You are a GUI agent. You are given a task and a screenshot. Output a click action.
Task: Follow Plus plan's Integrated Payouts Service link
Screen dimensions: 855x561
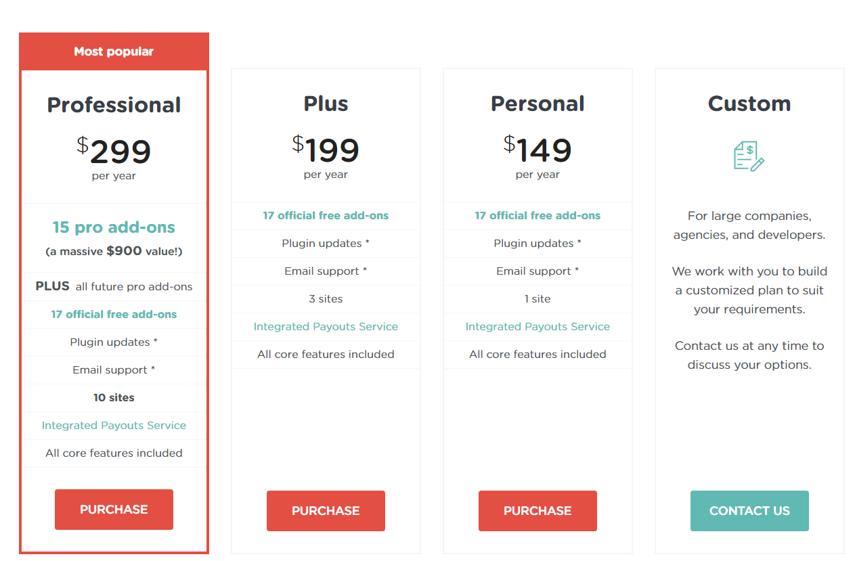[326, 327]
